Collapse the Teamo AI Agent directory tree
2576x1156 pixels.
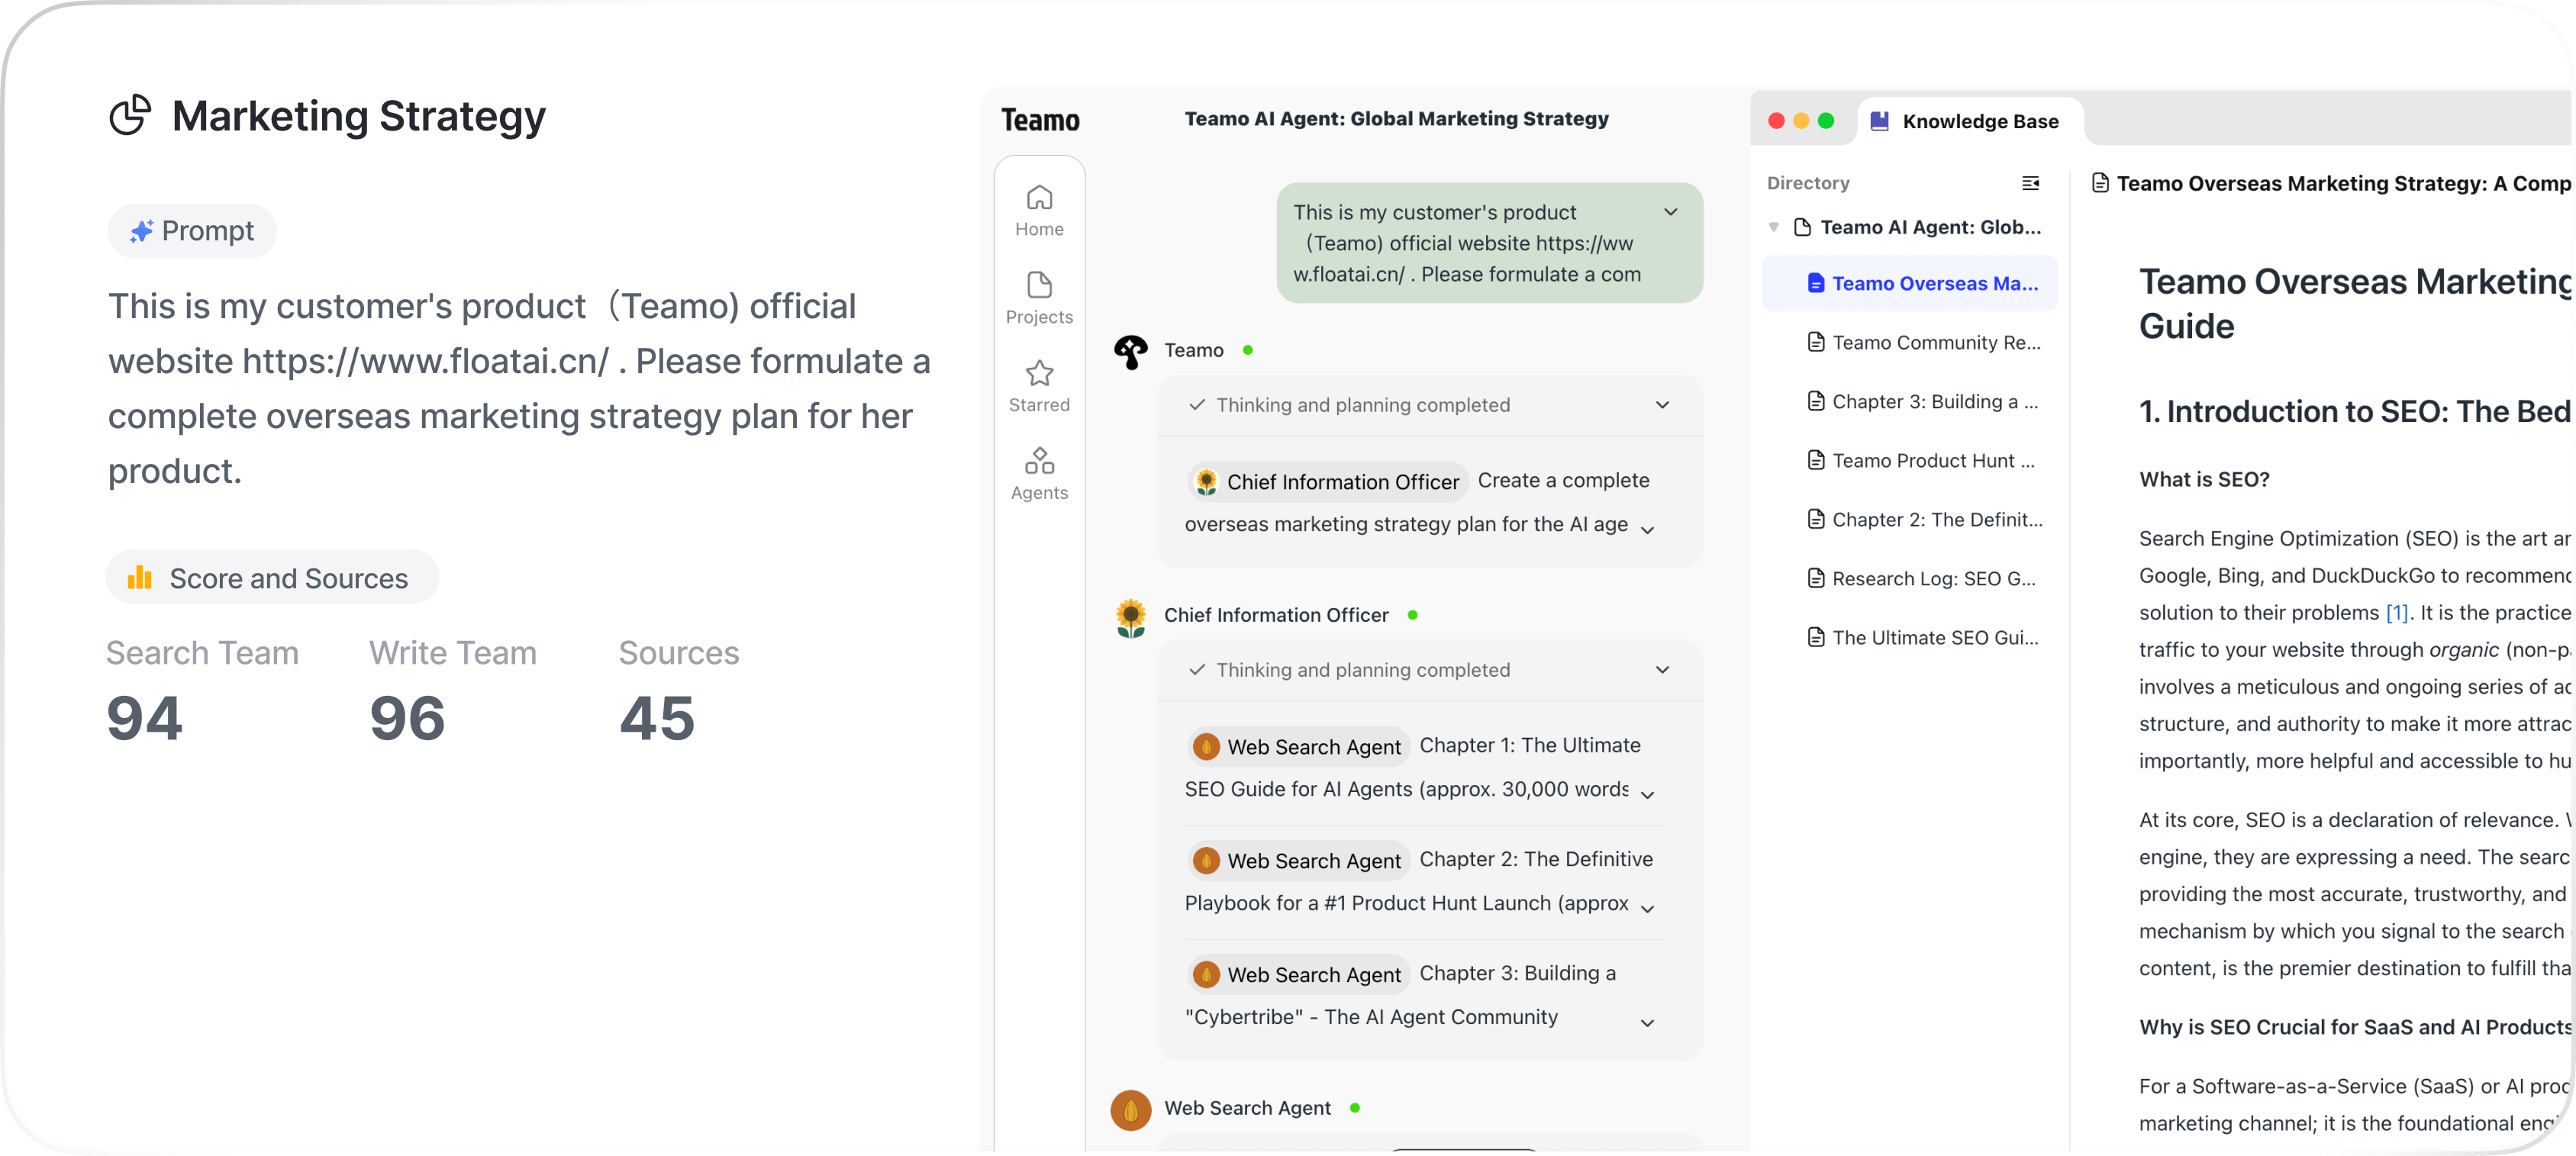[1773, 228]
